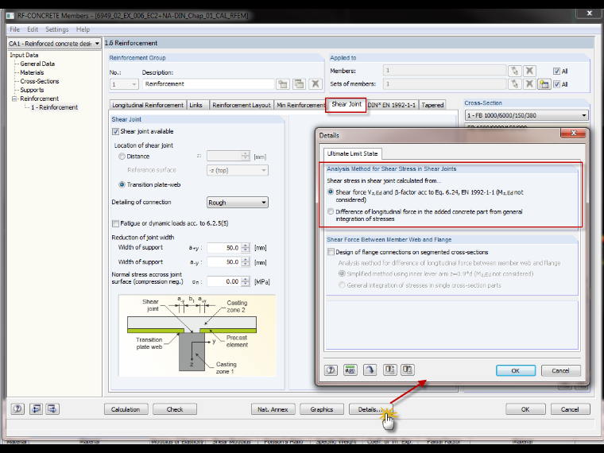Confirm Details dialog with OK
Viewport: 604px width, 453px height.
pyautogui.click(x=516, y=370)
